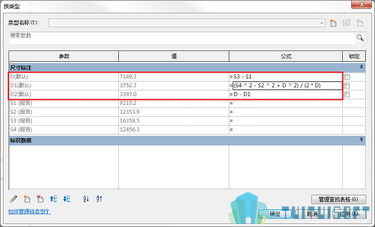This screenshot has height=227, width=375.
Task: Click the value 16359.5
Action: 129,121
